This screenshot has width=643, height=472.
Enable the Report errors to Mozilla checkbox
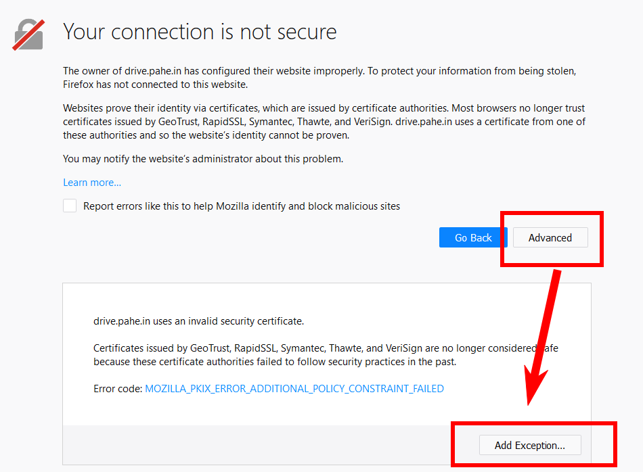(70, 206)
